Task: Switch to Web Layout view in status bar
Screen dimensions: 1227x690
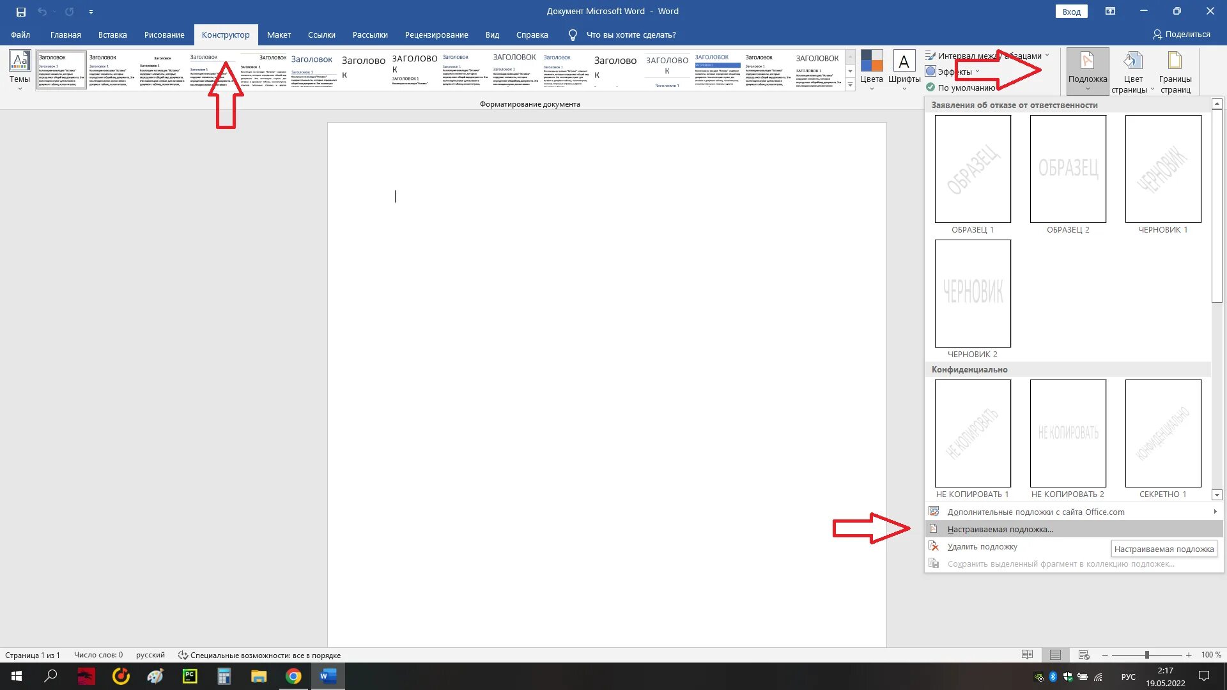Action: click(1084, 655)
